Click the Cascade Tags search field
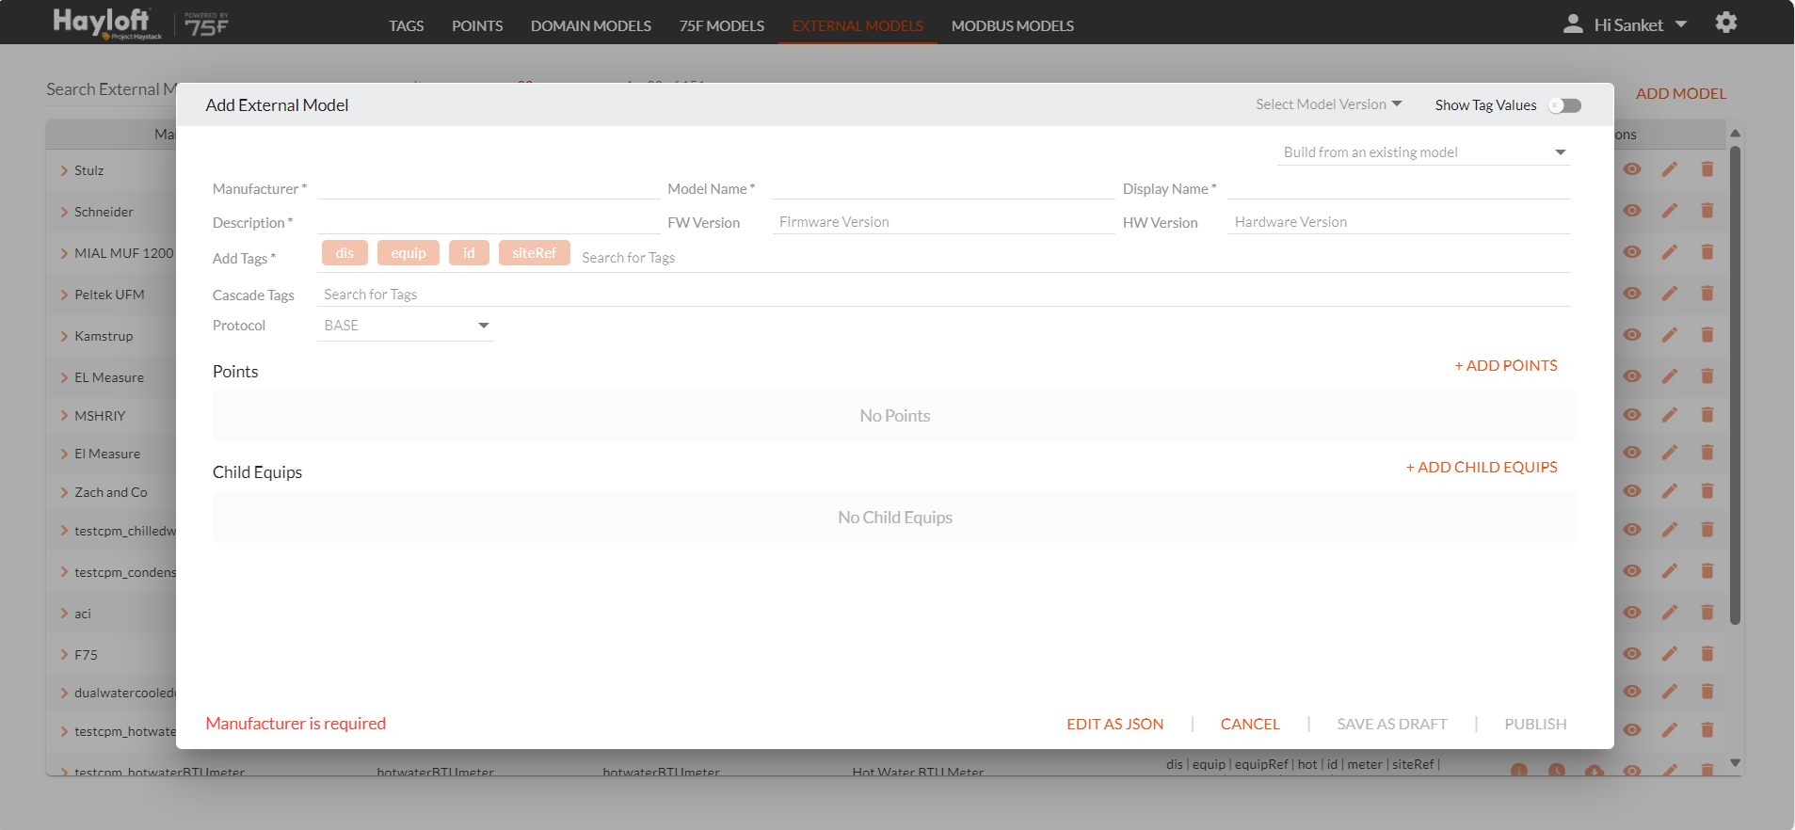The width and height of the screenshot is (1795, 830). [944, 295]
